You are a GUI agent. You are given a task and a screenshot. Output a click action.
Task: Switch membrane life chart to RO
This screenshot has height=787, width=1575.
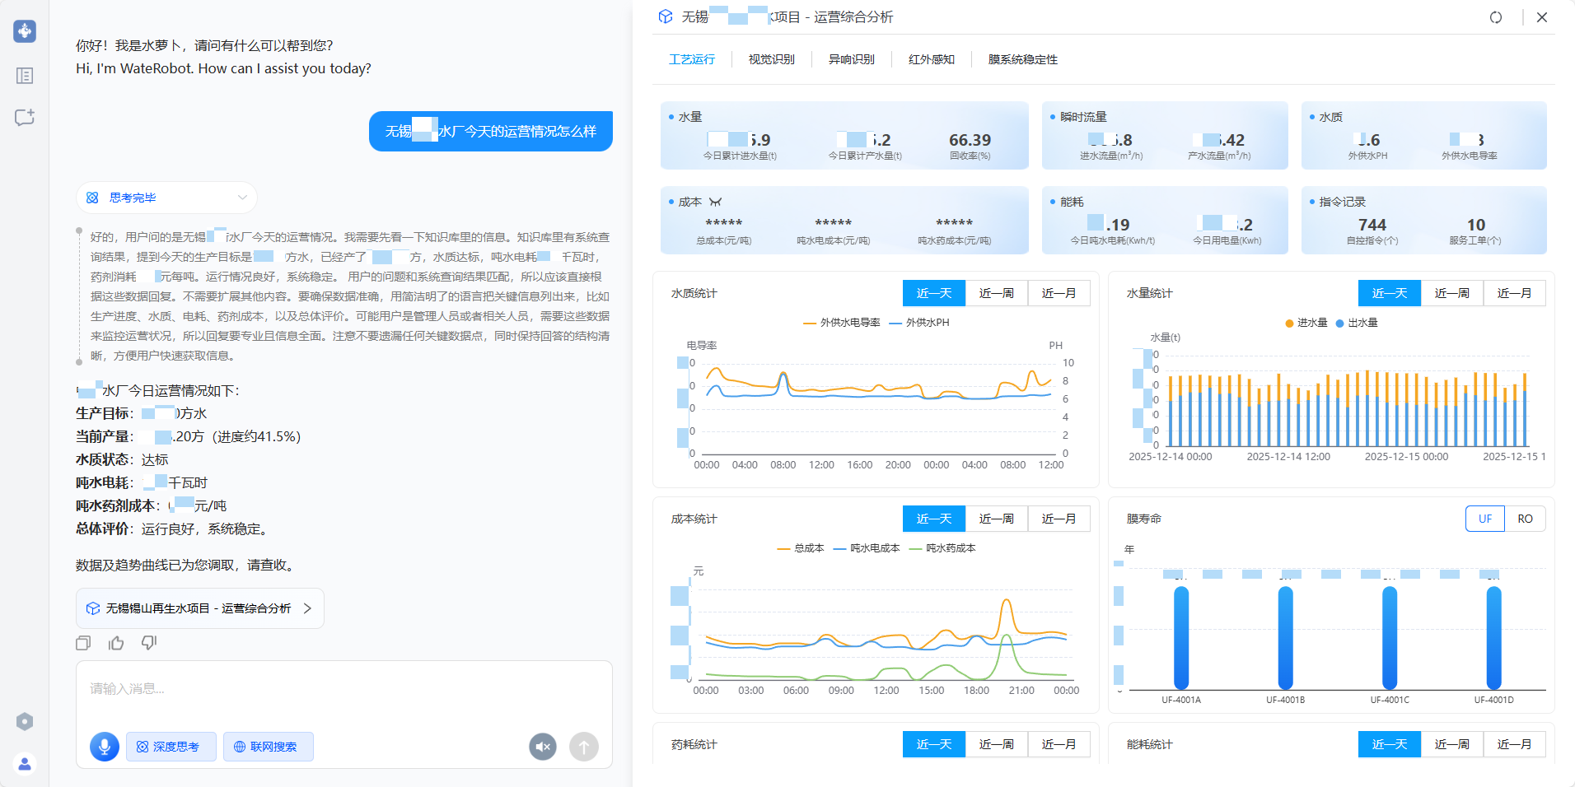click(x=1525, y=519)
